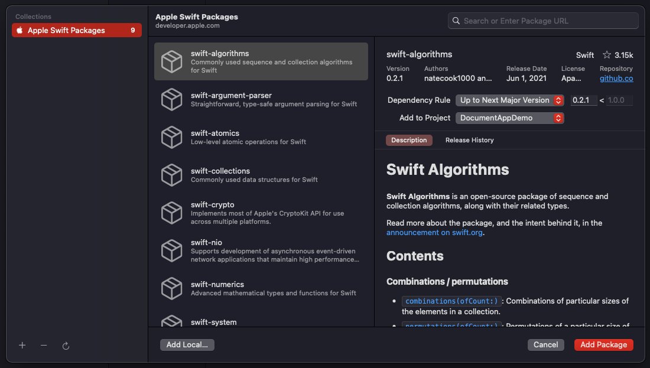Click the Swift Algorithms main heading
The width and height of the screenshot is (650, 368).
click(447, 170)
